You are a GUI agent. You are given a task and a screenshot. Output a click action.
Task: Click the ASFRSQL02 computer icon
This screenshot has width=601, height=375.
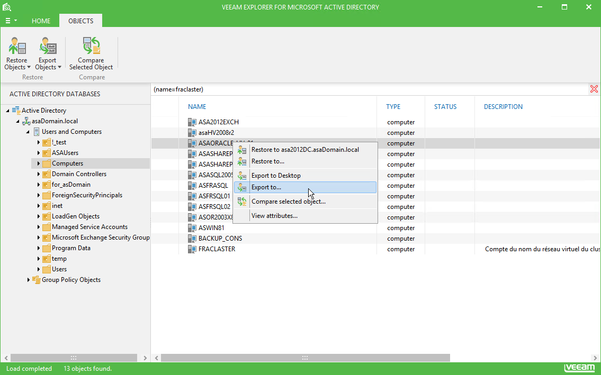coord(192,207)
